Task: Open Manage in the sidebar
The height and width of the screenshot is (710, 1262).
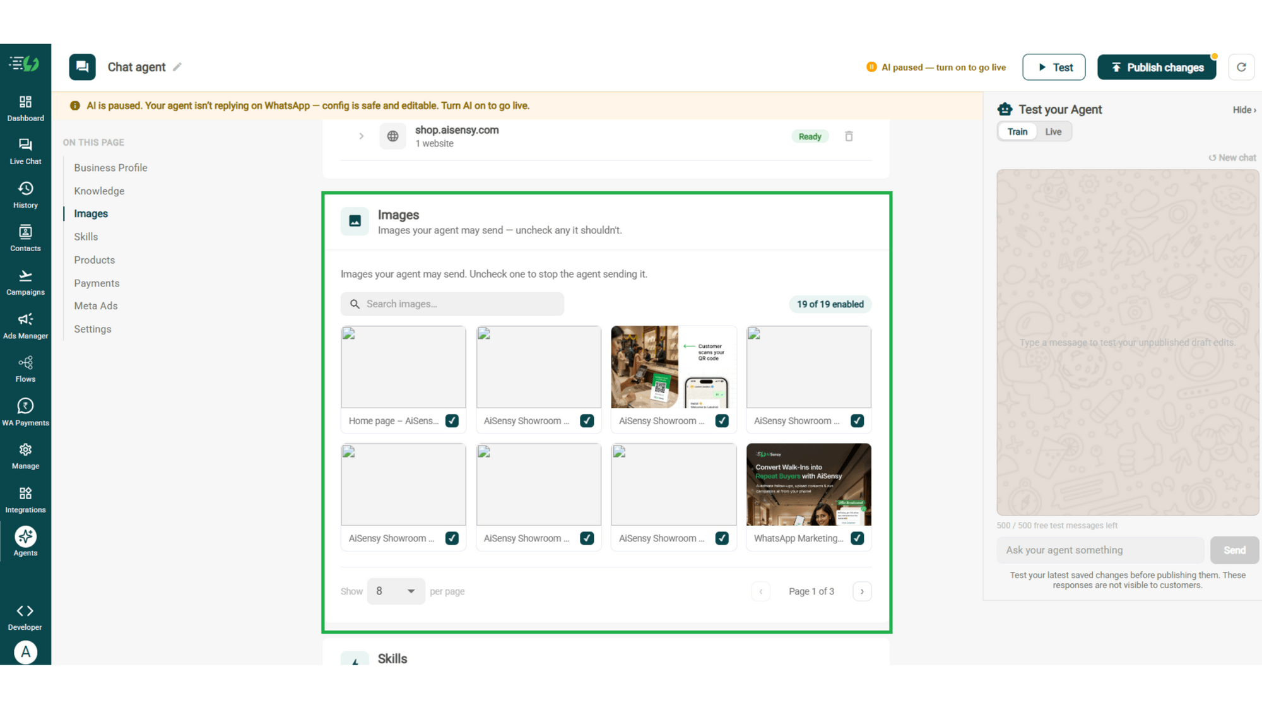Action: (25, 457)
